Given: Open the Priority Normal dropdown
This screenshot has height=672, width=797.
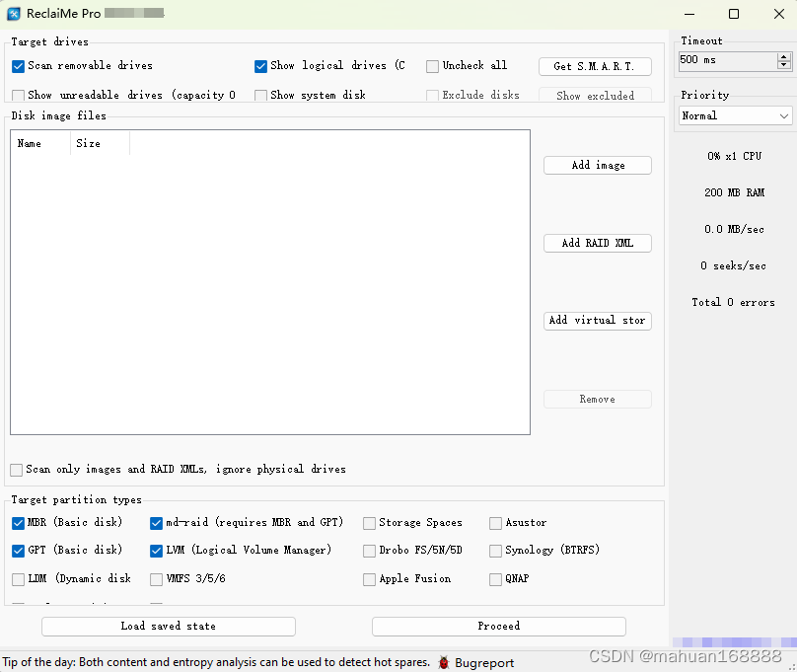Looking at the screenshot, I should pyautogui.click(x=736, y=115).
